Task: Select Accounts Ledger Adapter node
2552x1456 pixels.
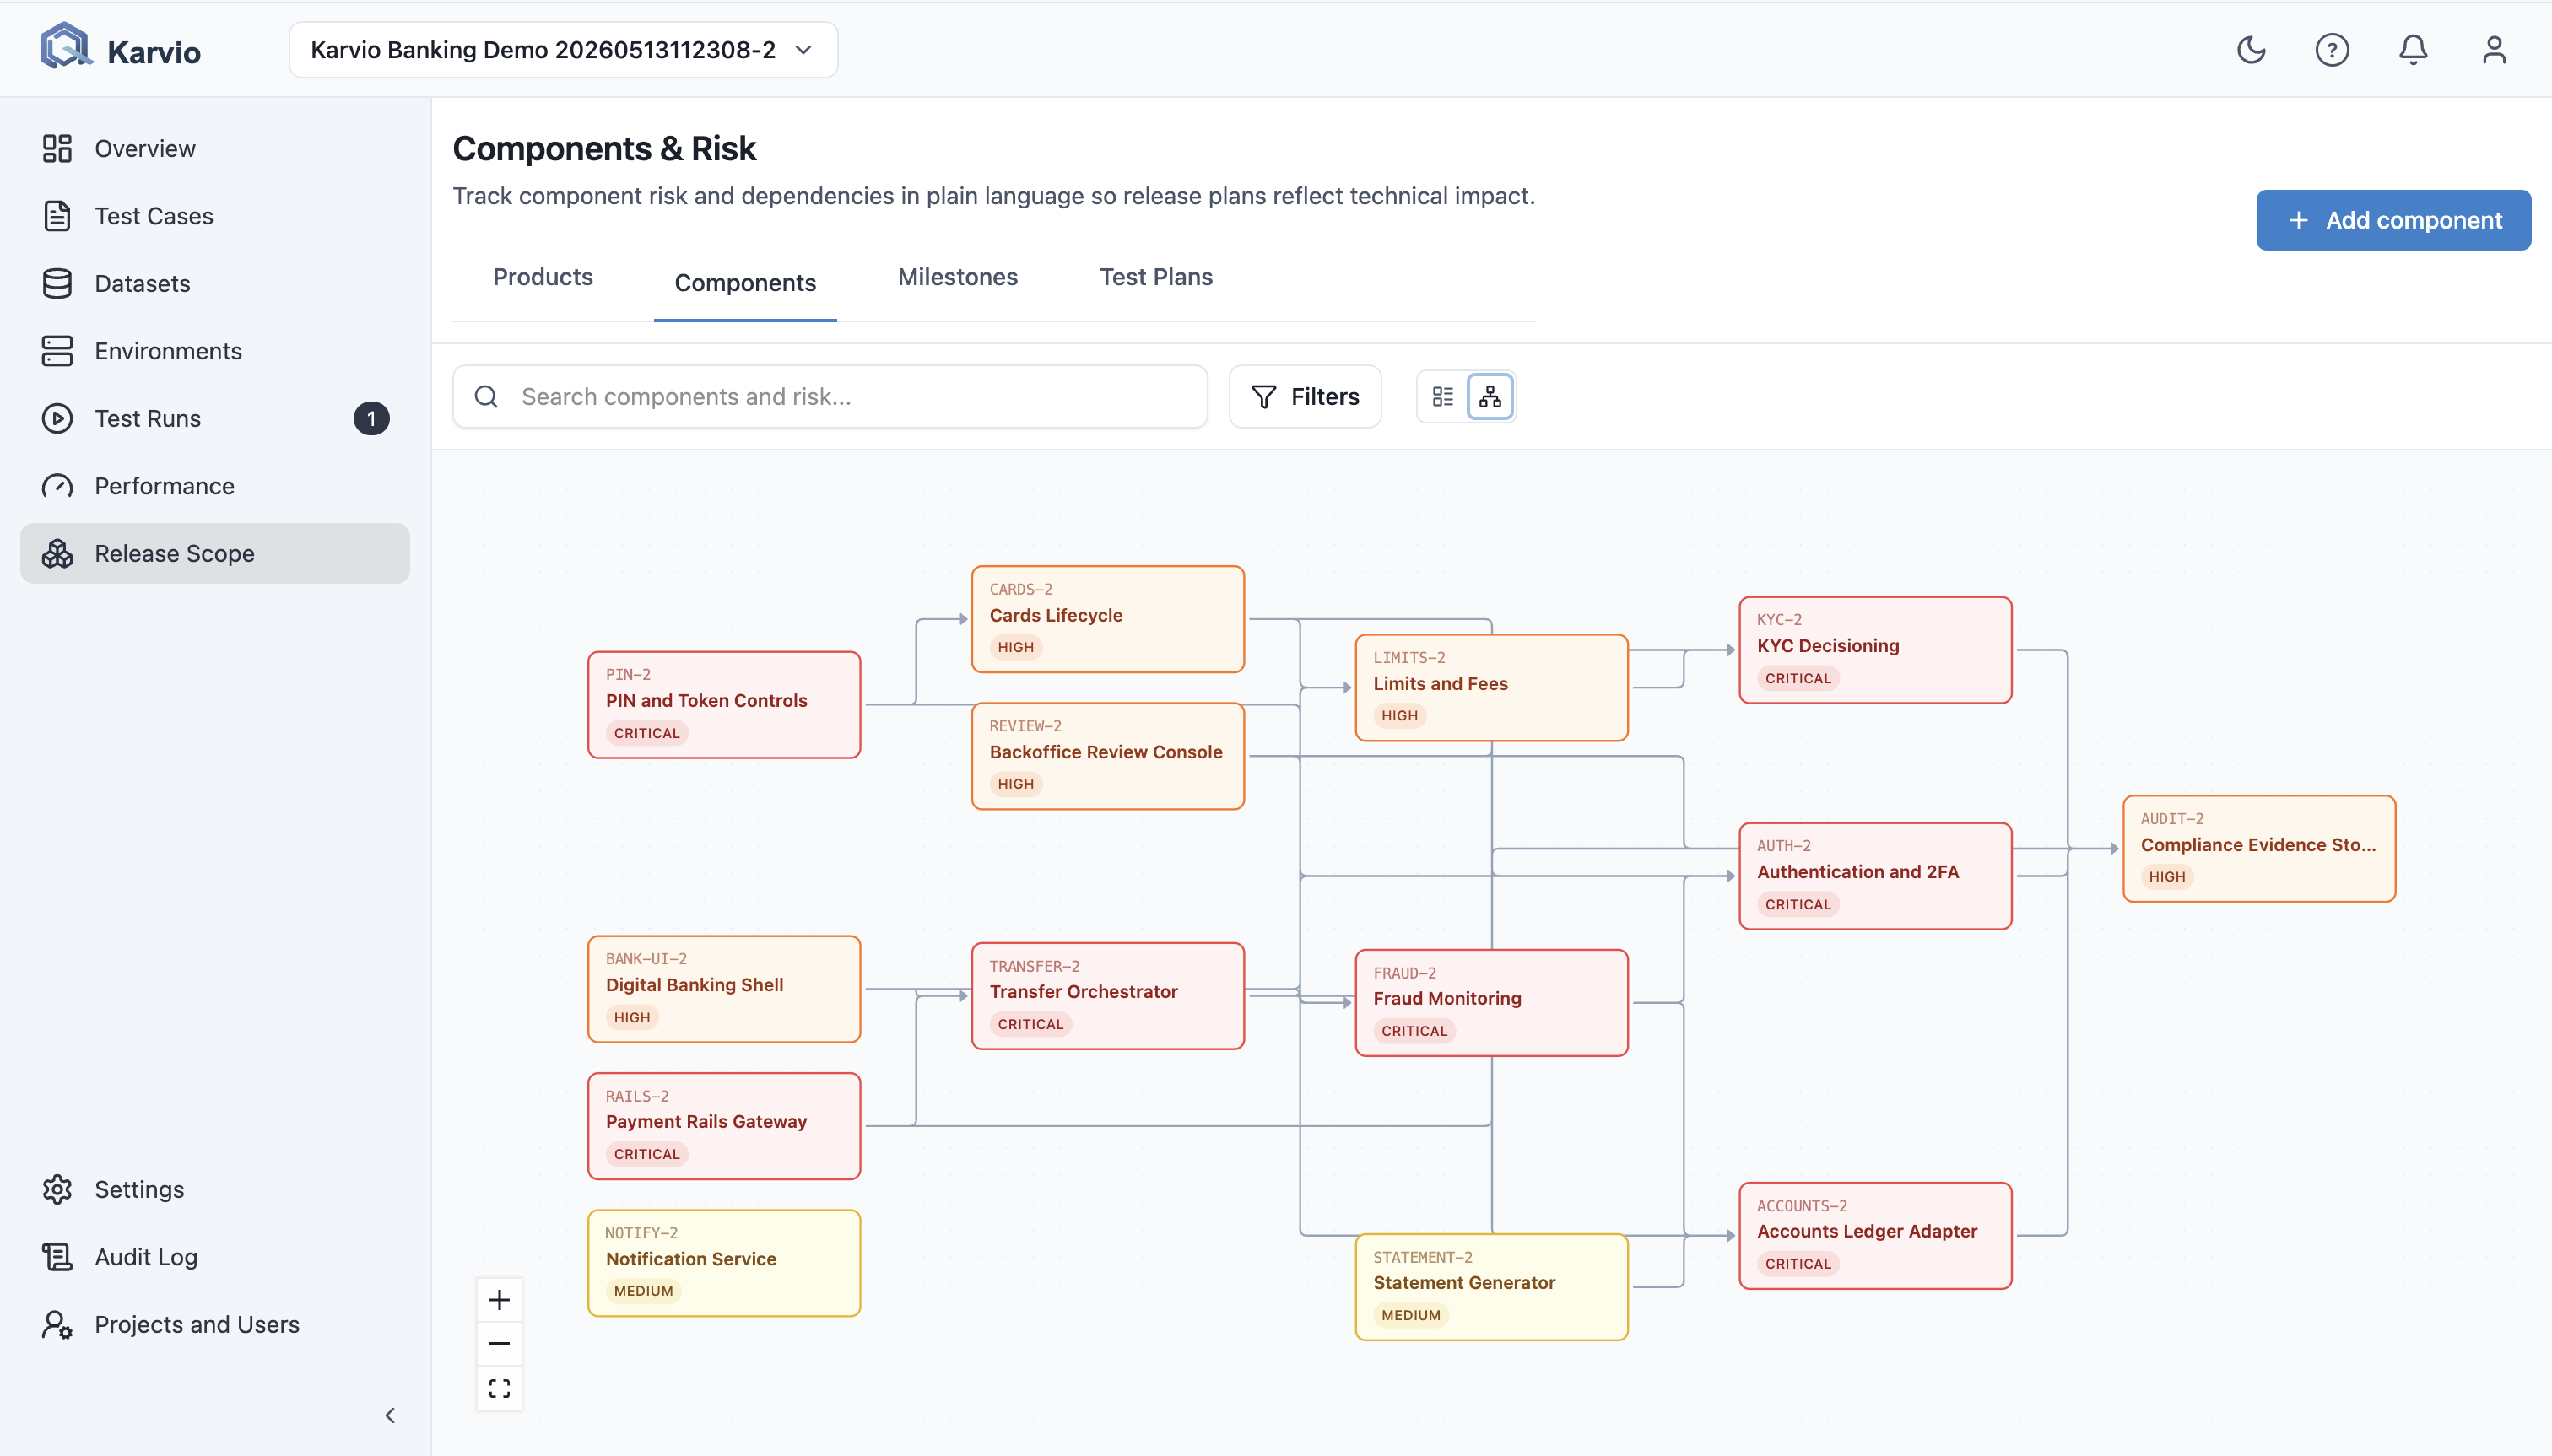Action: pyautogui.click(x=1874, y=1236)
